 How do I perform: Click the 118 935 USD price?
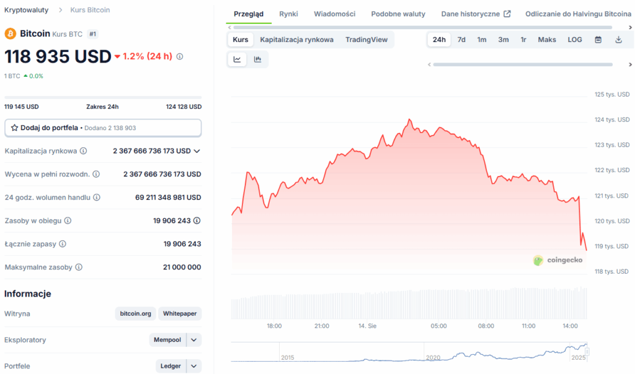[58, 56]
